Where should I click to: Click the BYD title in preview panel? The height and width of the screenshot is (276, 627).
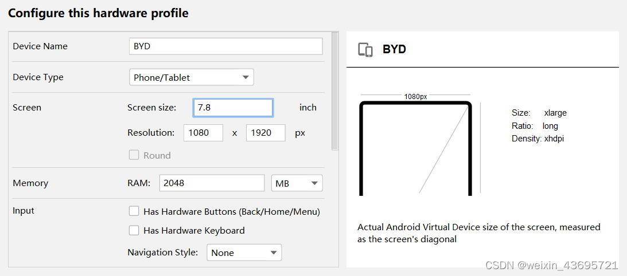[x=394, y=49]
